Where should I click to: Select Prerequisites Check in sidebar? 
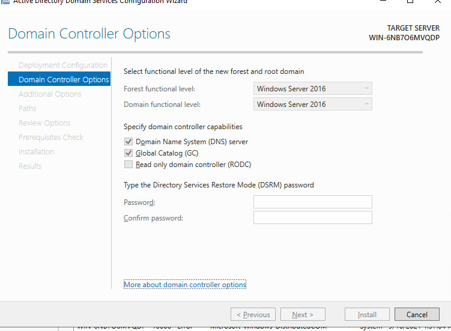pyautogui.click(x=51, y=138)
